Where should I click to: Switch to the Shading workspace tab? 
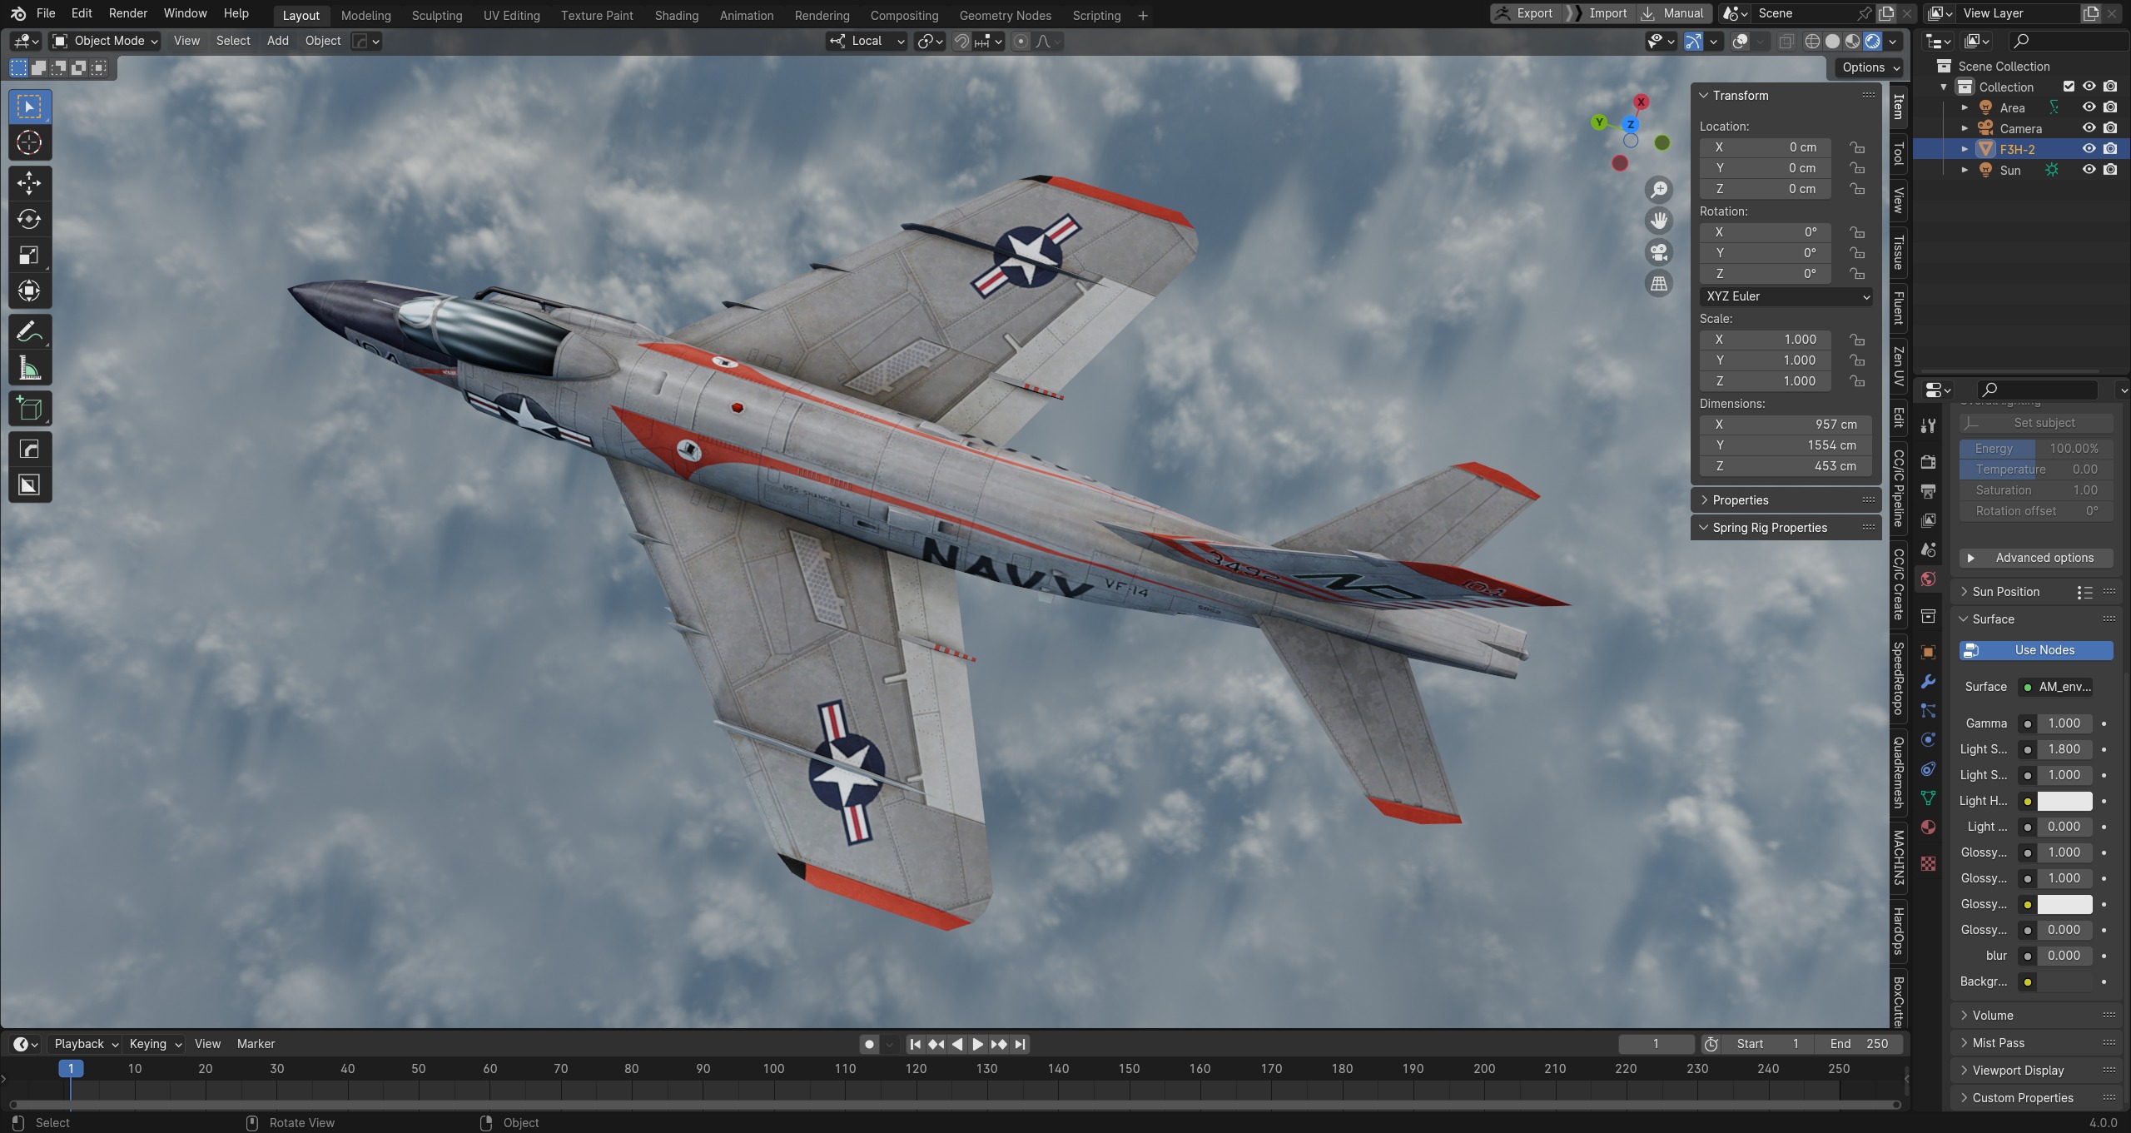[676, 15]
